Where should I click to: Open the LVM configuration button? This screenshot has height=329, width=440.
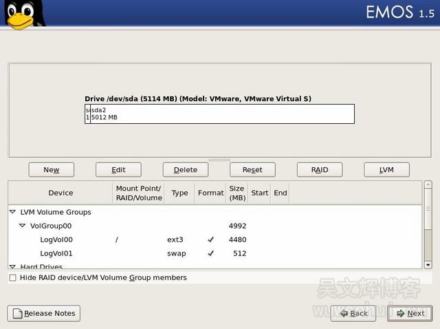tap(386, 169)
